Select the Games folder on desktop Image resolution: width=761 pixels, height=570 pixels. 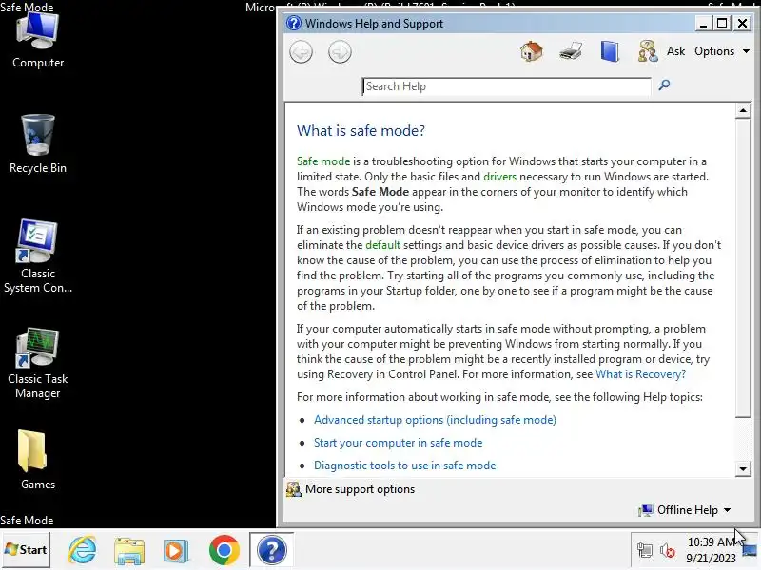tap(38, 460)
